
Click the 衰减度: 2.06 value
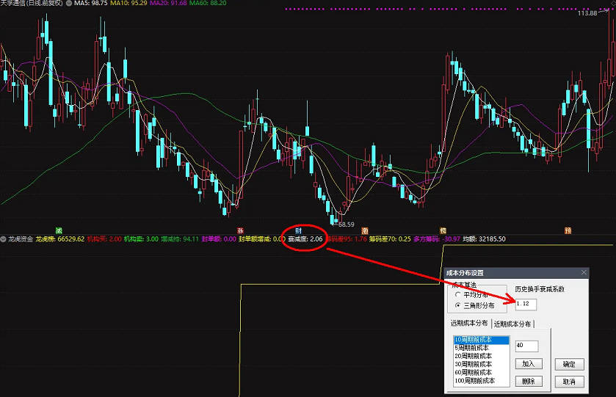click(x=305, y=238)
